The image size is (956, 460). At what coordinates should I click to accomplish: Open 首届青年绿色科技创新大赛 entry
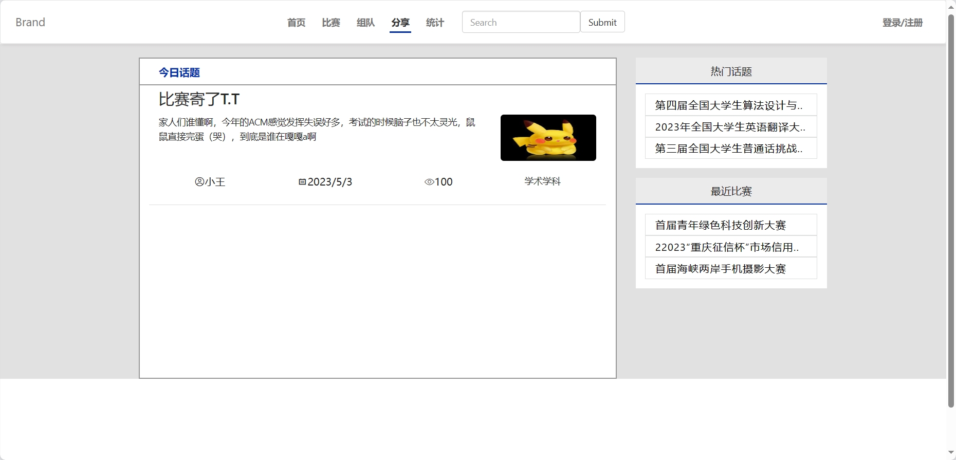[731, 225]
